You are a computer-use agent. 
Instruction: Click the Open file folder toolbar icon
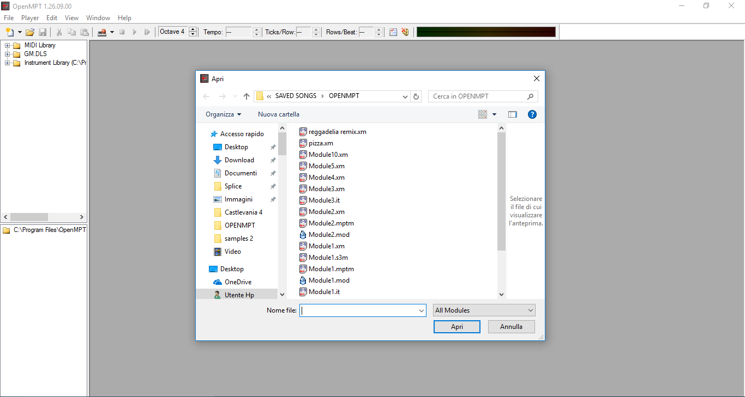click(30, 32)
